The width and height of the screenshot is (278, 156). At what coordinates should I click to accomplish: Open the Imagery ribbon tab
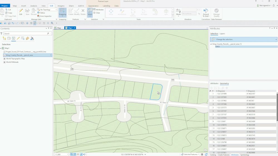pos(61,6)
